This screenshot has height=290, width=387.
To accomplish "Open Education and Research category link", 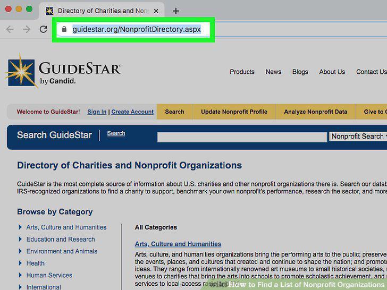I will (x=61, y=239).
